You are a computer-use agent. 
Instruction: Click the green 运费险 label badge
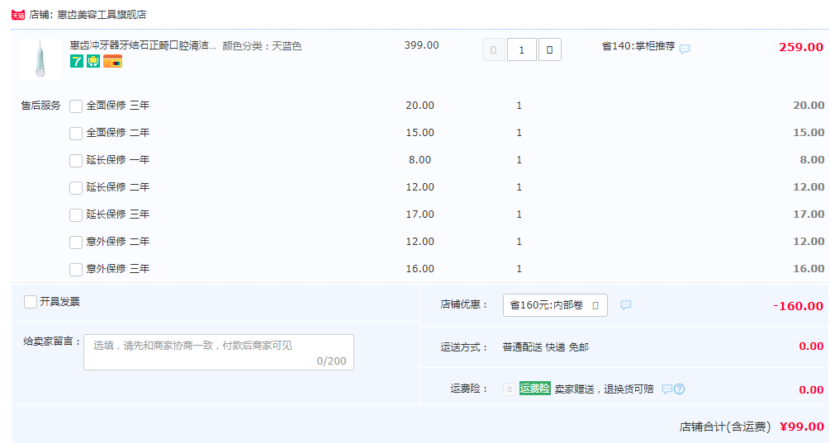(534, 389)
